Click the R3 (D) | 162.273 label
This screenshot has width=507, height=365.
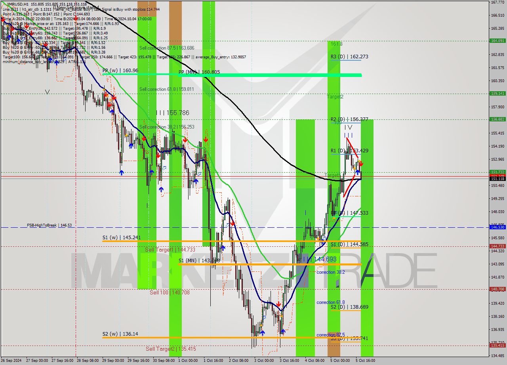coord(349,57)
